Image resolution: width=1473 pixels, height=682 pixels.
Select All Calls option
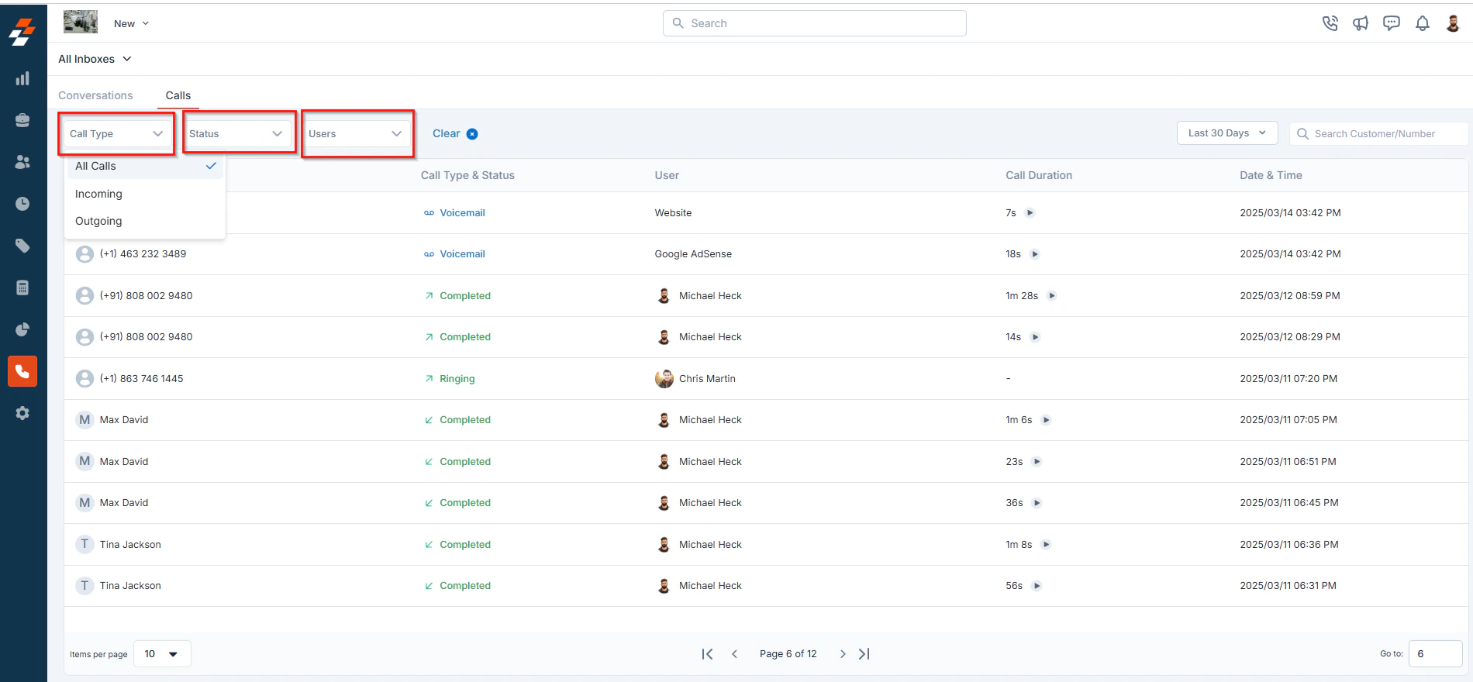(x=145, y=166)
